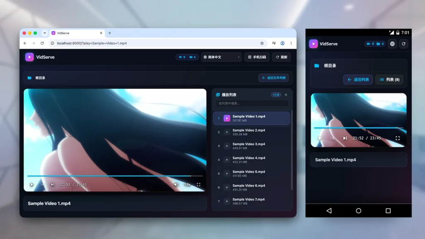The height and width of the screenshot is (239, 425).
Task: Select Sample Video 1.mp4 in playlist
Action: [252, 118]
